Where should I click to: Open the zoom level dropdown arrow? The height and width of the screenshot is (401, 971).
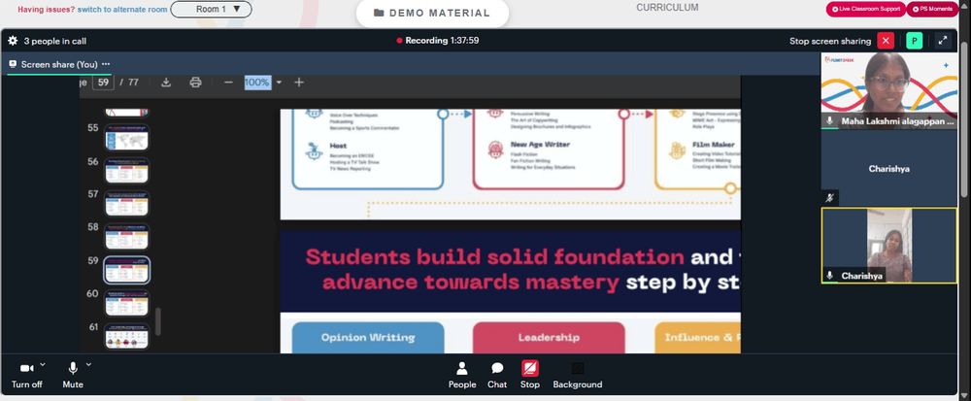click(279, 83)
